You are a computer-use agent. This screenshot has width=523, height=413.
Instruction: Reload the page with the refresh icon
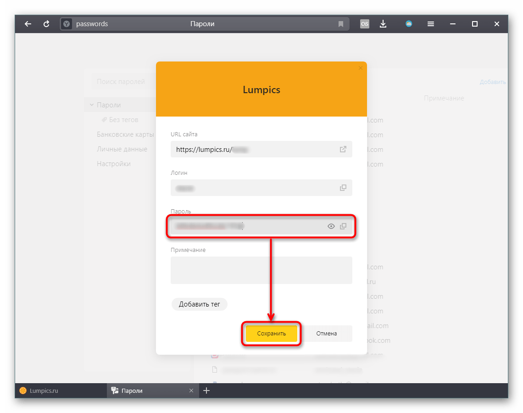[x=46, y=24]
